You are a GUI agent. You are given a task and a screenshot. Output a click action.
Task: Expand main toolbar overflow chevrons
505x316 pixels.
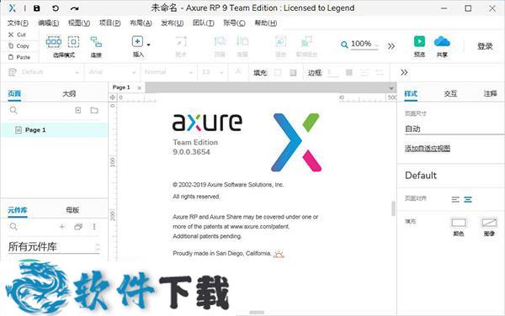pyautogui.click(x=391, y=46)
